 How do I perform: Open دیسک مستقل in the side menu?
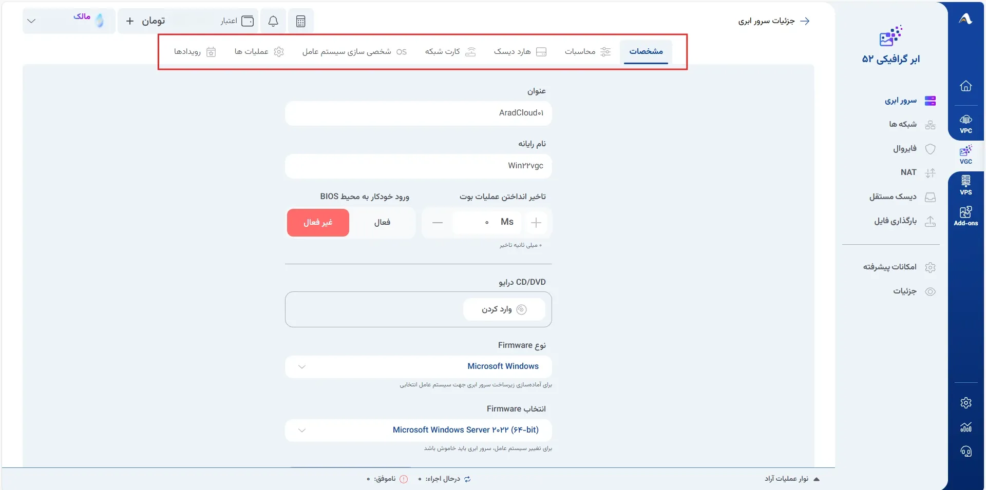coord(902,197)
